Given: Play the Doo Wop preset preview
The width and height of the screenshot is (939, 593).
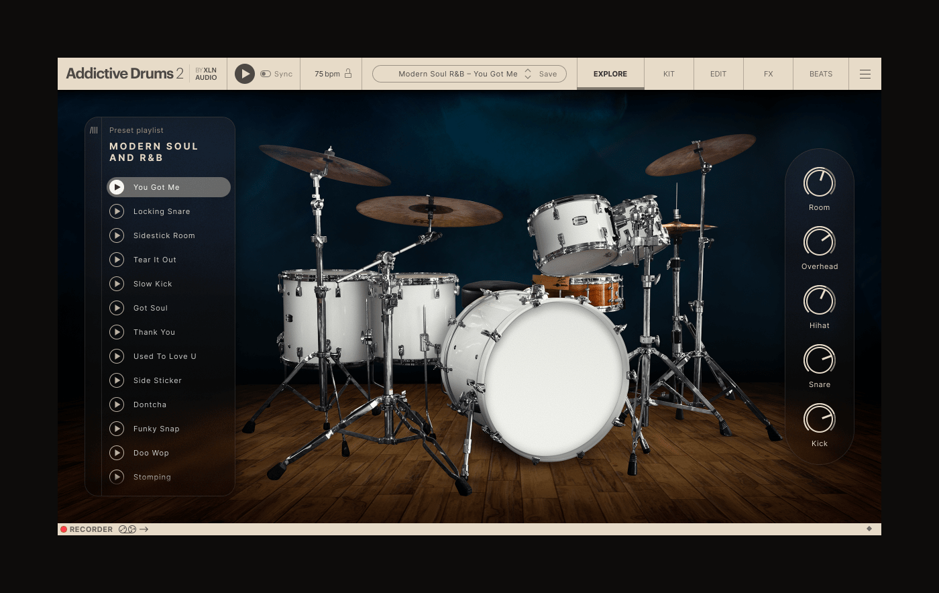Looking at the screenshot, I should coord(117,453).
